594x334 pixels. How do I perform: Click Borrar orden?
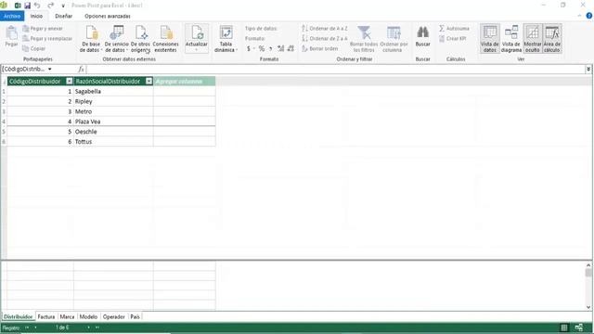(320, 48)
